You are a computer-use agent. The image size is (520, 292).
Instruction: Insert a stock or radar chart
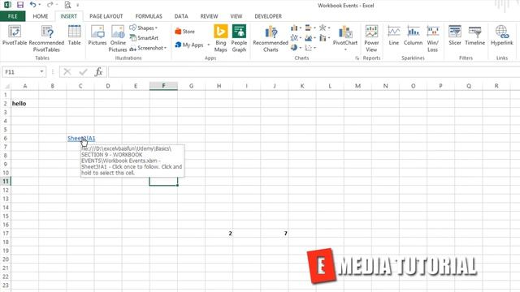(324, 28)
